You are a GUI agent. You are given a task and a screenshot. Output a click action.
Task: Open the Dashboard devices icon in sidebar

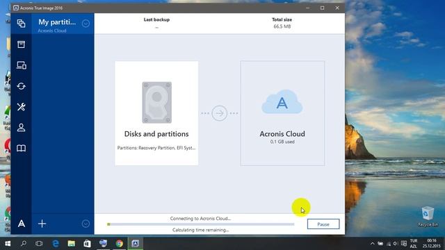point(22,65)
